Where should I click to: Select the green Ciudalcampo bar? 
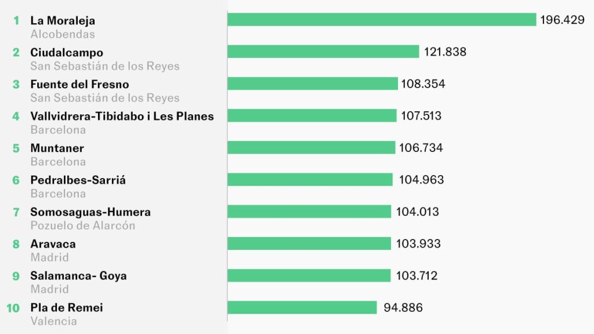pyautogui.click(x=323, y=52)
